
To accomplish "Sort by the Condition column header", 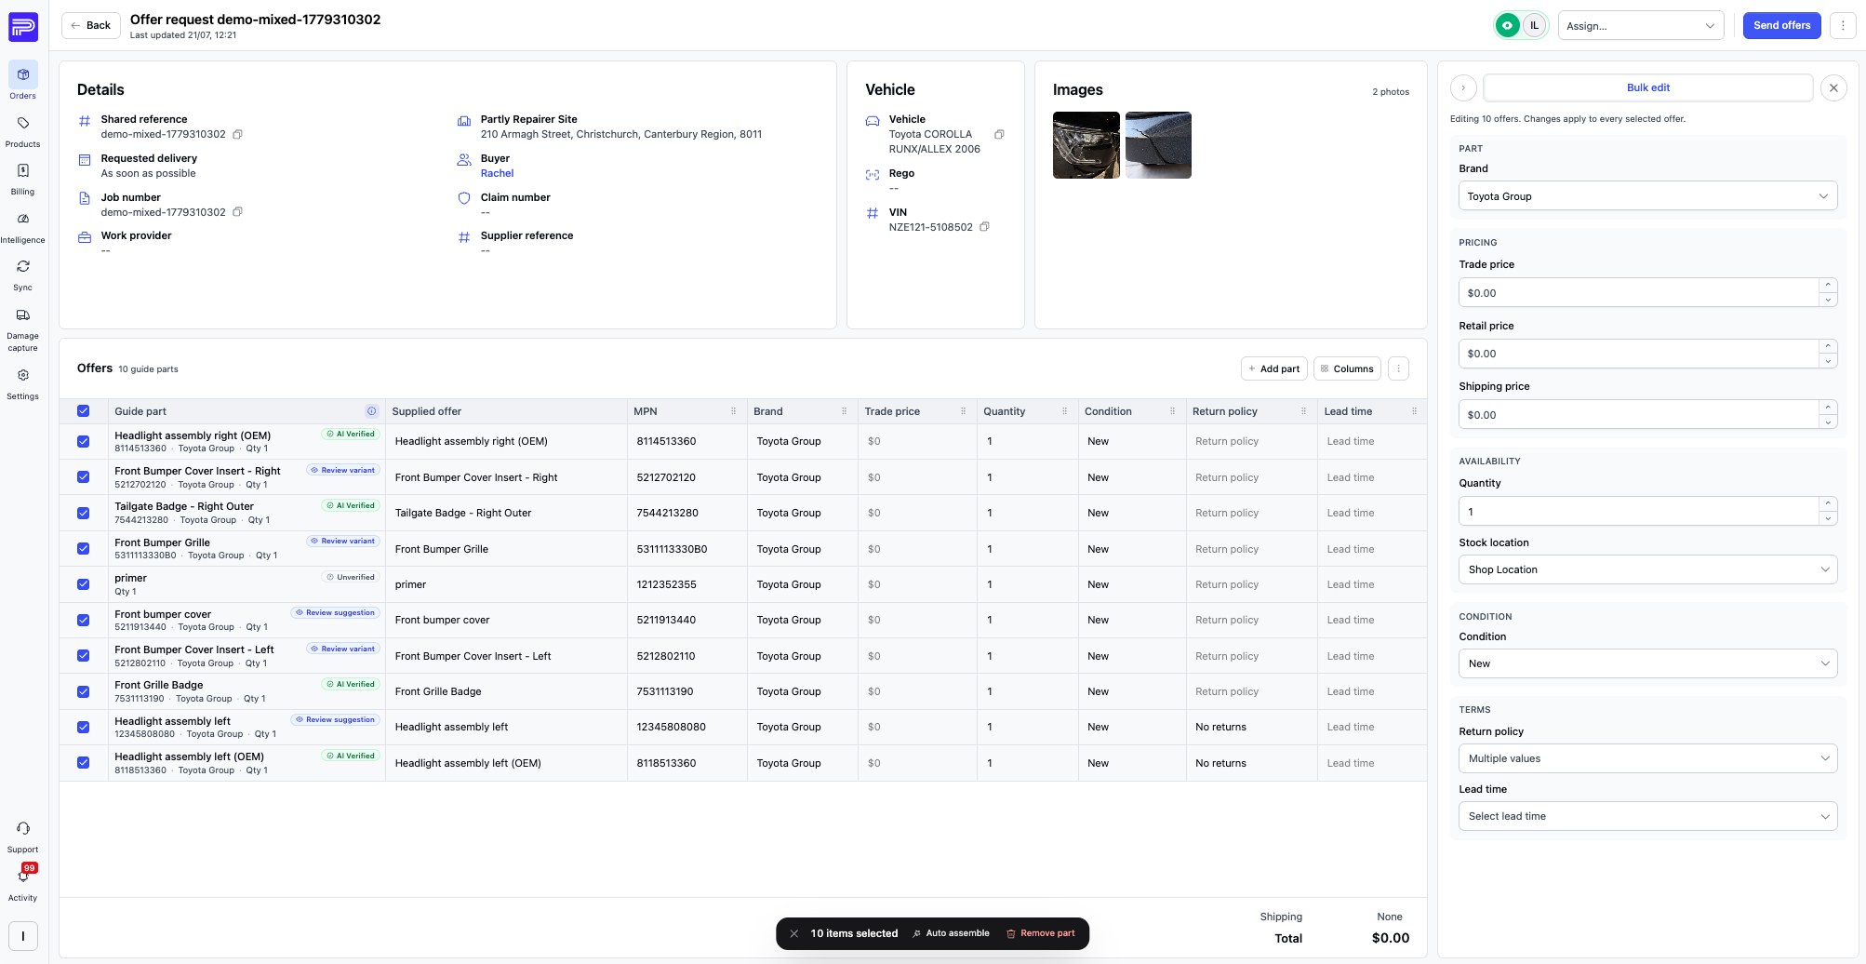I will (1108, 411).
